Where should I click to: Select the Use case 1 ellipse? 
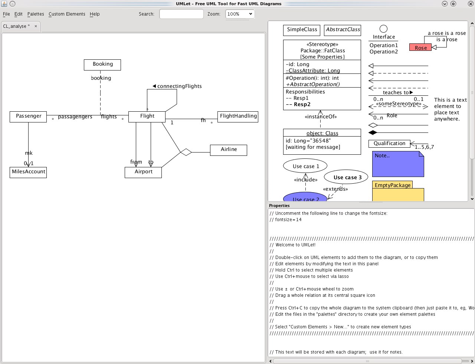pyautogui.click(x=305, y=166)
